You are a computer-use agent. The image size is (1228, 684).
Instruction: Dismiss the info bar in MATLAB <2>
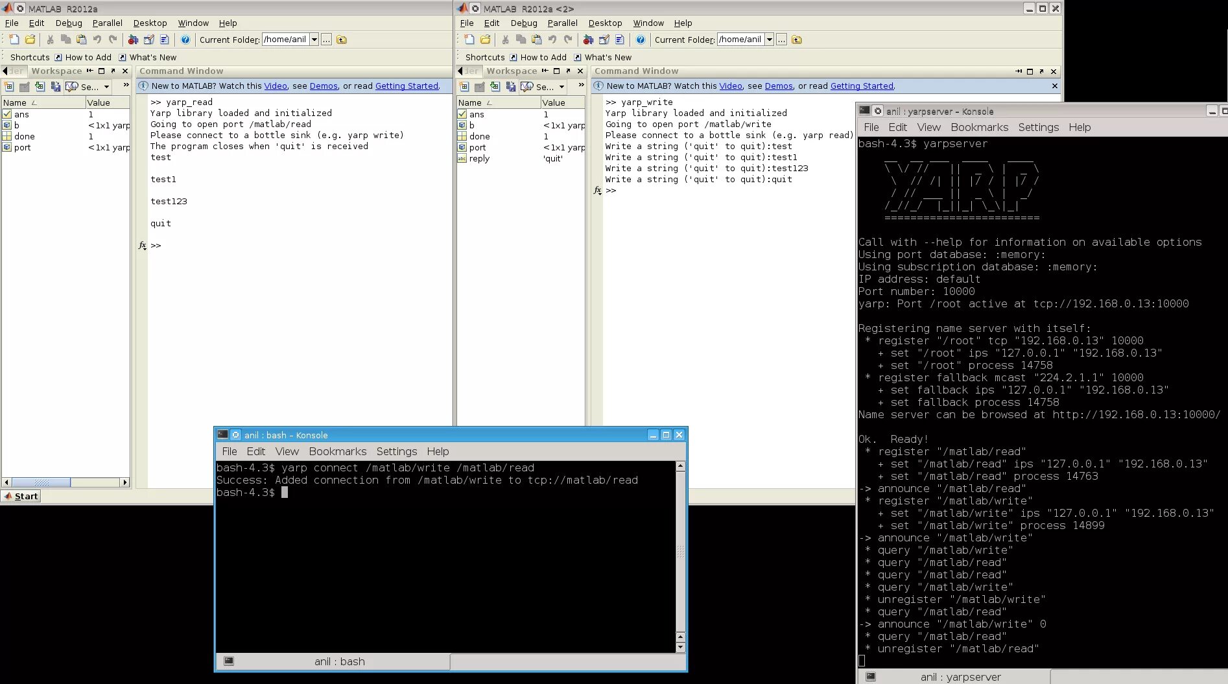click(x=1055, y=86)
